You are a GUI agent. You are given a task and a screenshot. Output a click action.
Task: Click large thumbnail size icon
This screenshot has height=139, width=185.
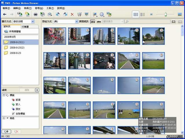[180, 14]
